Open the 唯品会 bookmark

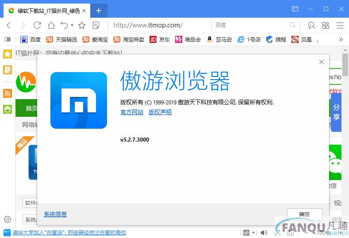(188, 39)
